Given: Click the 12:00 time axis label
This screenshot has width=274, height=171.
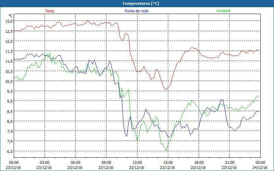Looking at the screenshot, I should 137,163.
